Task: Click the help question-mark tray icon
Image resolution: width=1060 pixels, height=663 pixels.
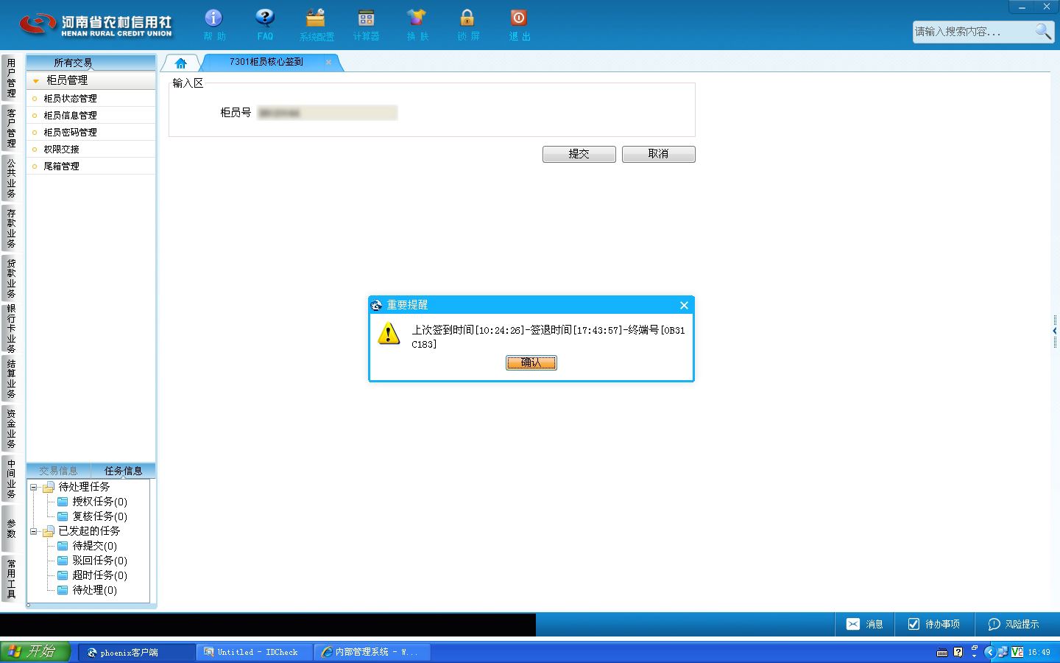Action: click(x=958, y=652)
